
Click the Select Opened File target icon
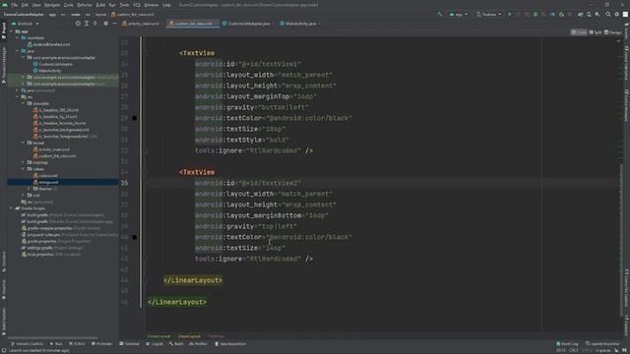tap(78, 24)
